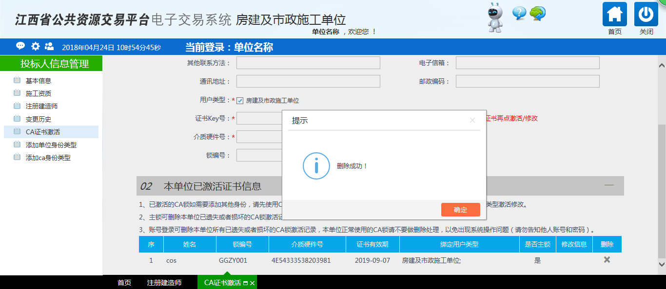
Task: Select 添加单位身份类型 in the sidebar
Action: (51, 145)
